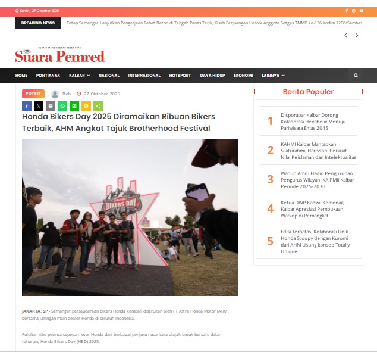
Task: Click the Suara Pemred logo
Action: tap(59, 56)
